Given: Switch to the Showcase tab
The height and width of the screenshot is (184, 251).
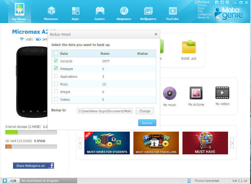Looking at the screenshot, I should (51, 13).
